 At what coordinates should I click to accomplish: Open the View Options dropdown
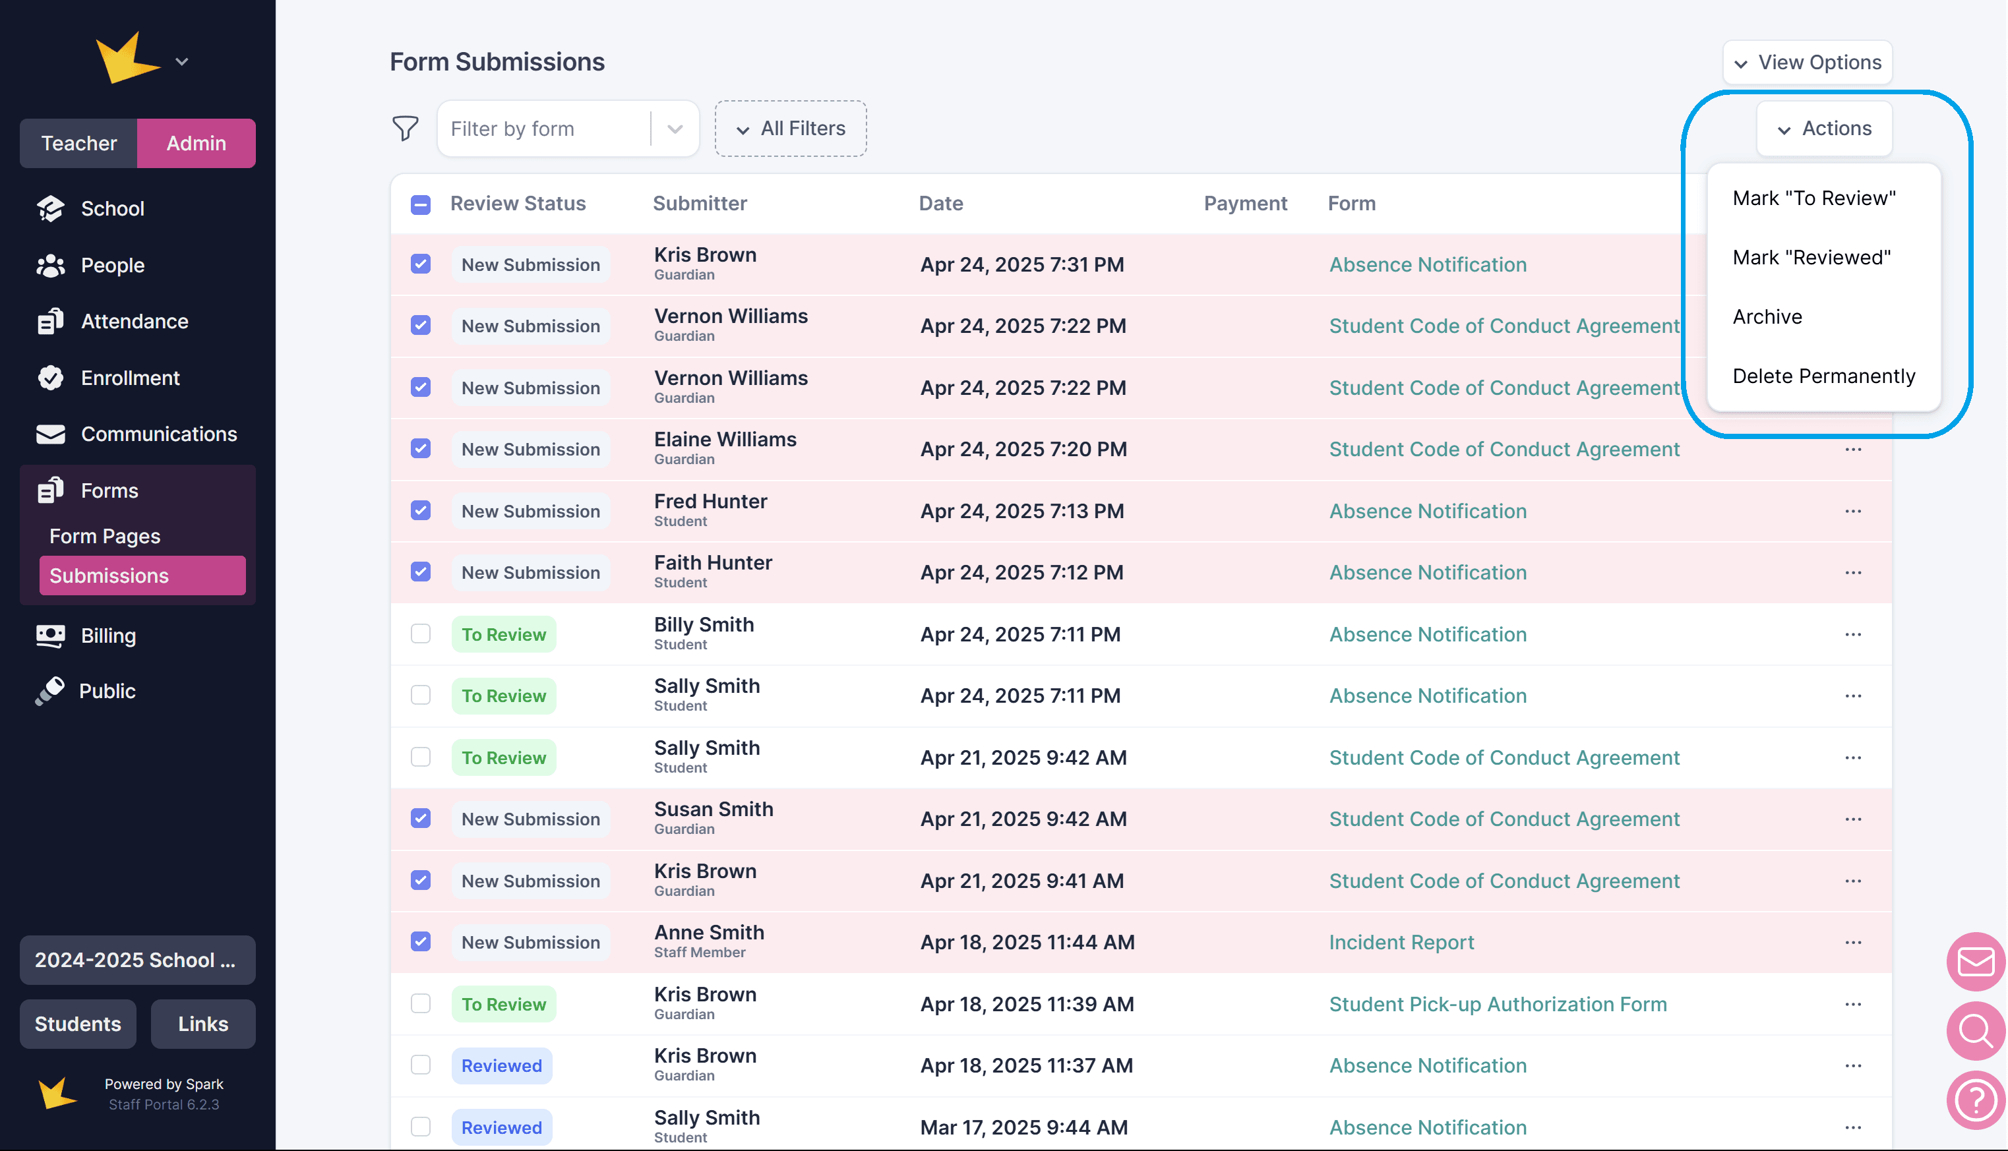tap(1807, 63)
